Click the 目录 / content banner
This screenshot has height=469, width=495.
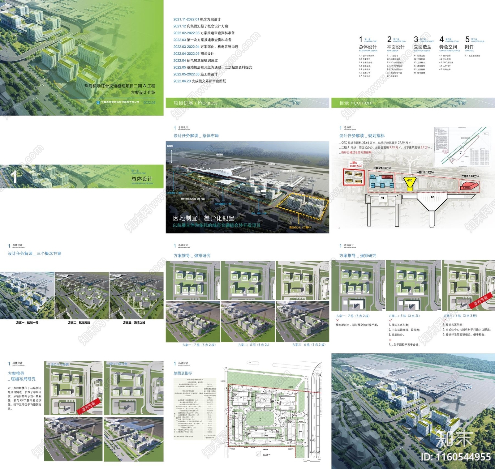tap(413, 103)
